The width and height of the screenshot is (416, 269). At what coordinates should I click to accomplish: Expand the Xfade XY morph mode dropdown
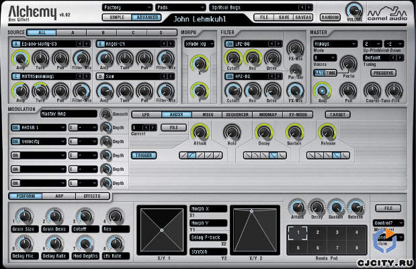coord(199,44)
